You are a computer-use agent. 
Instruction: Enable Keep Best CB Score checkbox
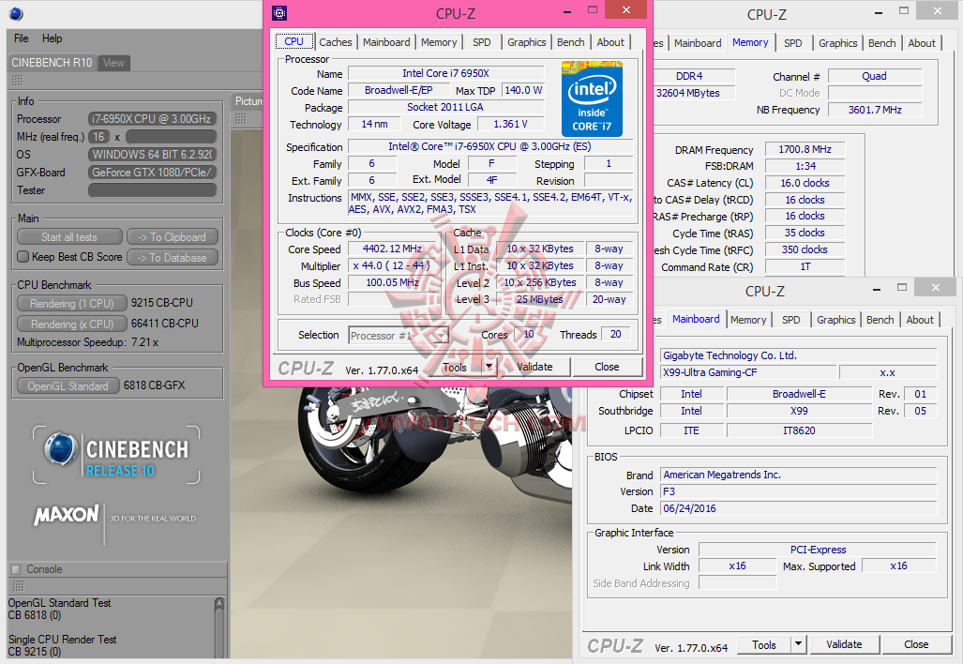click(x=23, y=257)
